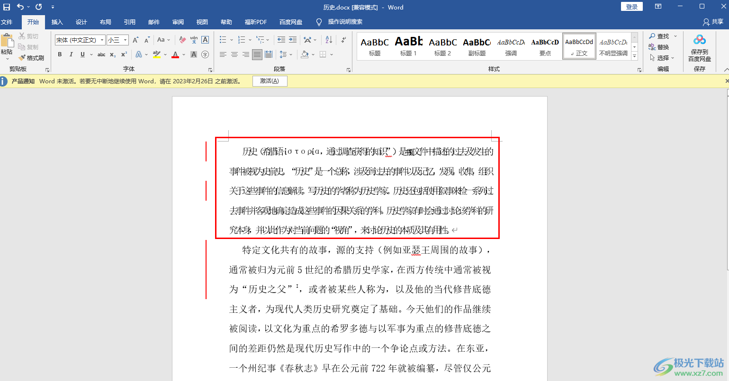
Task: Apply paragraph shading fill color
Action: pyautogui.click(x=305, y=55)
